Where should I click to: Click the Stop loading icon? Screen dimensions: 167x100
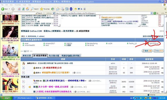19,9
